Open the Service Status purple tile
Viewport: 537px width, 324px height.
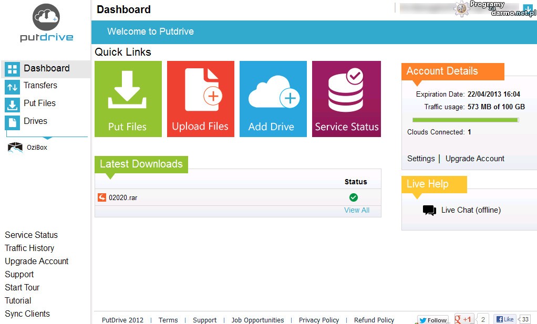tap(346, 99)
